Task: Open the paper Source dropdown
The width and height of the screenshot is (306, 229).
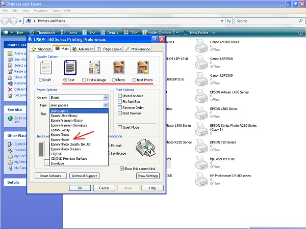Action: coord(106,97)
